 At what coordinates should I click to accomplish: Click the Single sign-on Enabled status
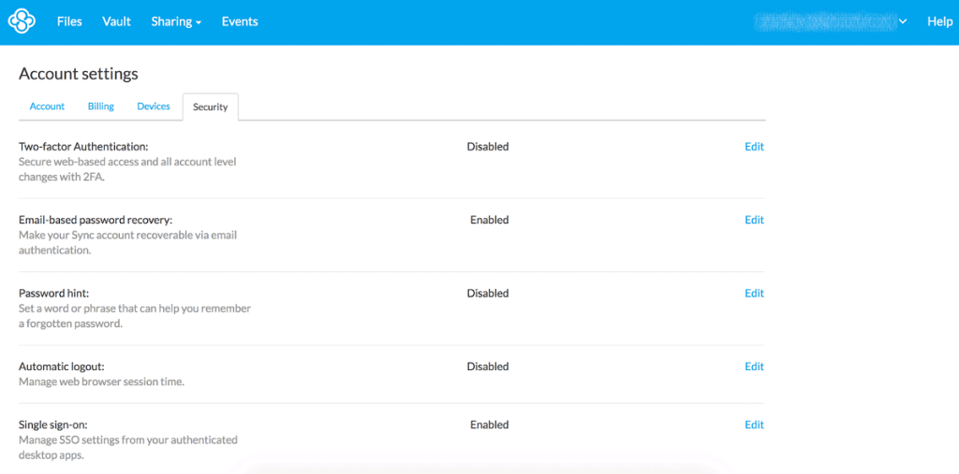tap(489, 424)
